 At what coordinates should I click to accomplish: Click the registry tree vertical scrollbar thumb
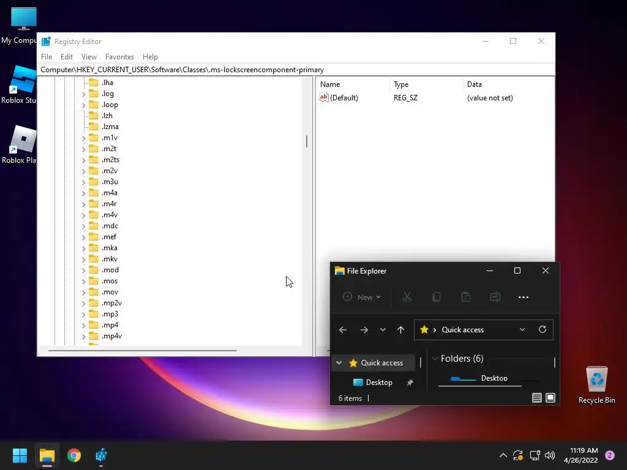point(307,141)
